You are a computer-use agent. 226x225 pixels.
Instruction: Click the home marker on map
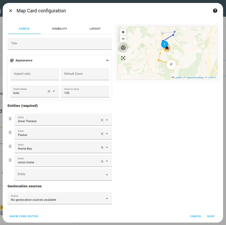[167, 48]
